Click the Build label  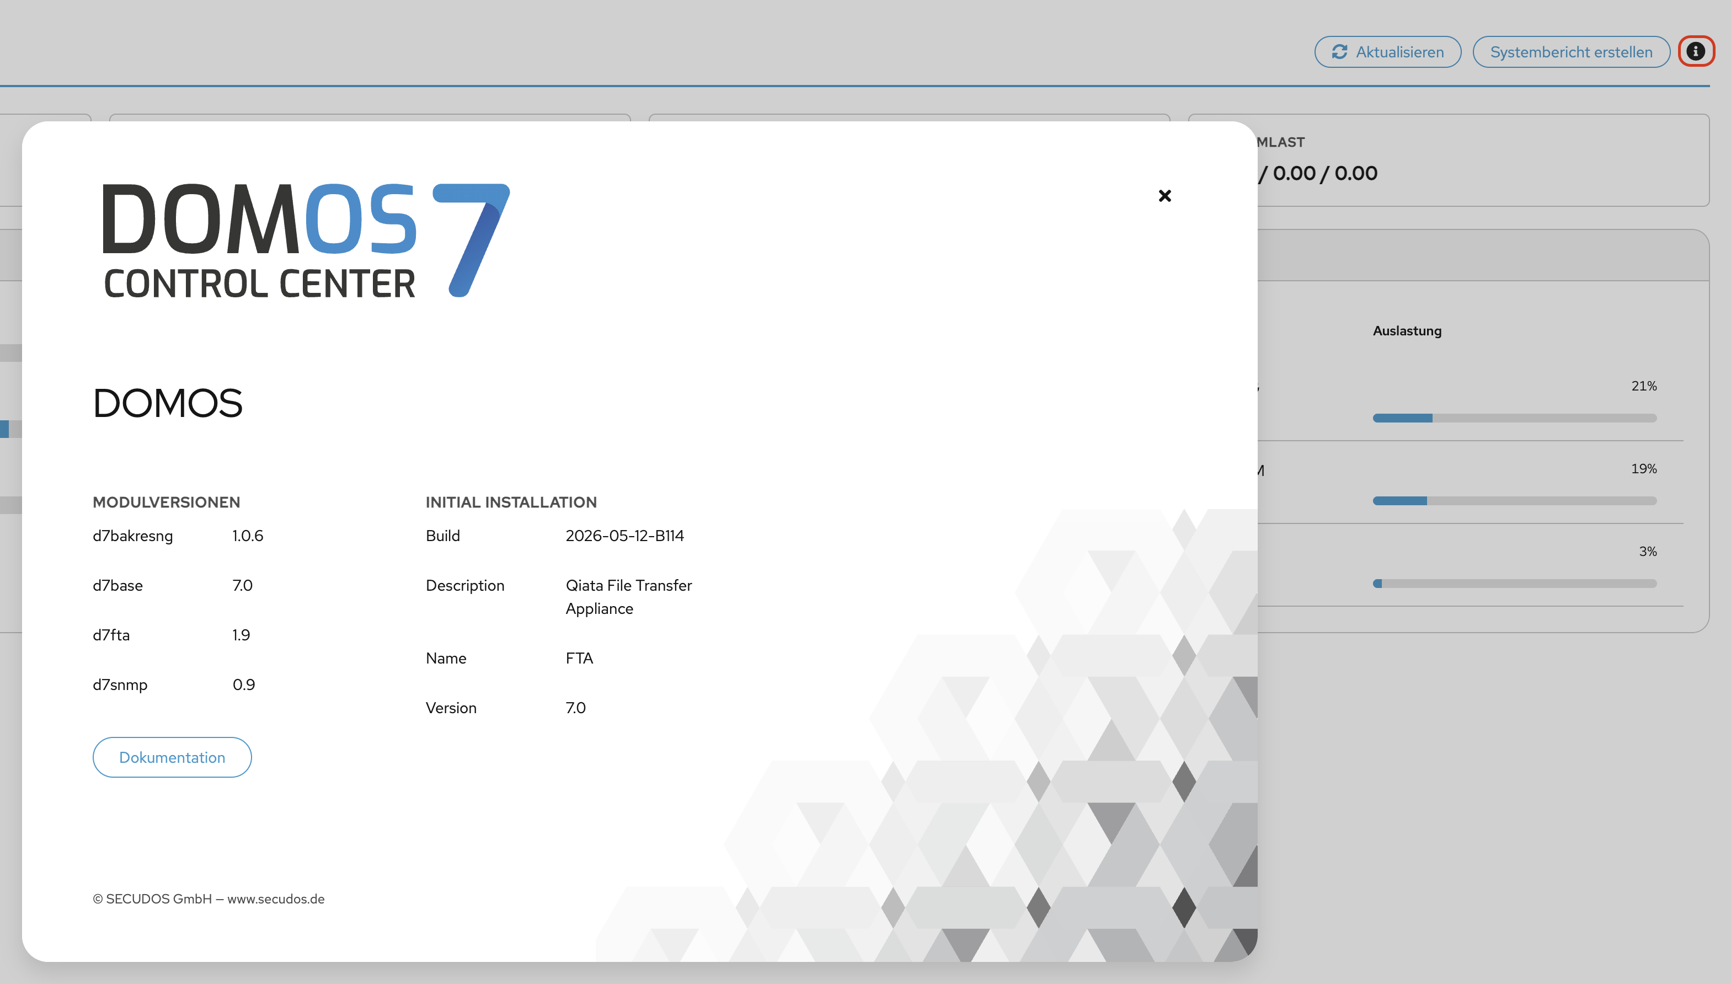(x=443, y=536)
